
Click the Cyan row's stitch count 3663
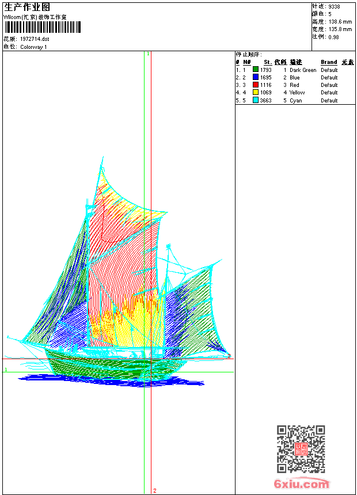(x=265, y=100)
